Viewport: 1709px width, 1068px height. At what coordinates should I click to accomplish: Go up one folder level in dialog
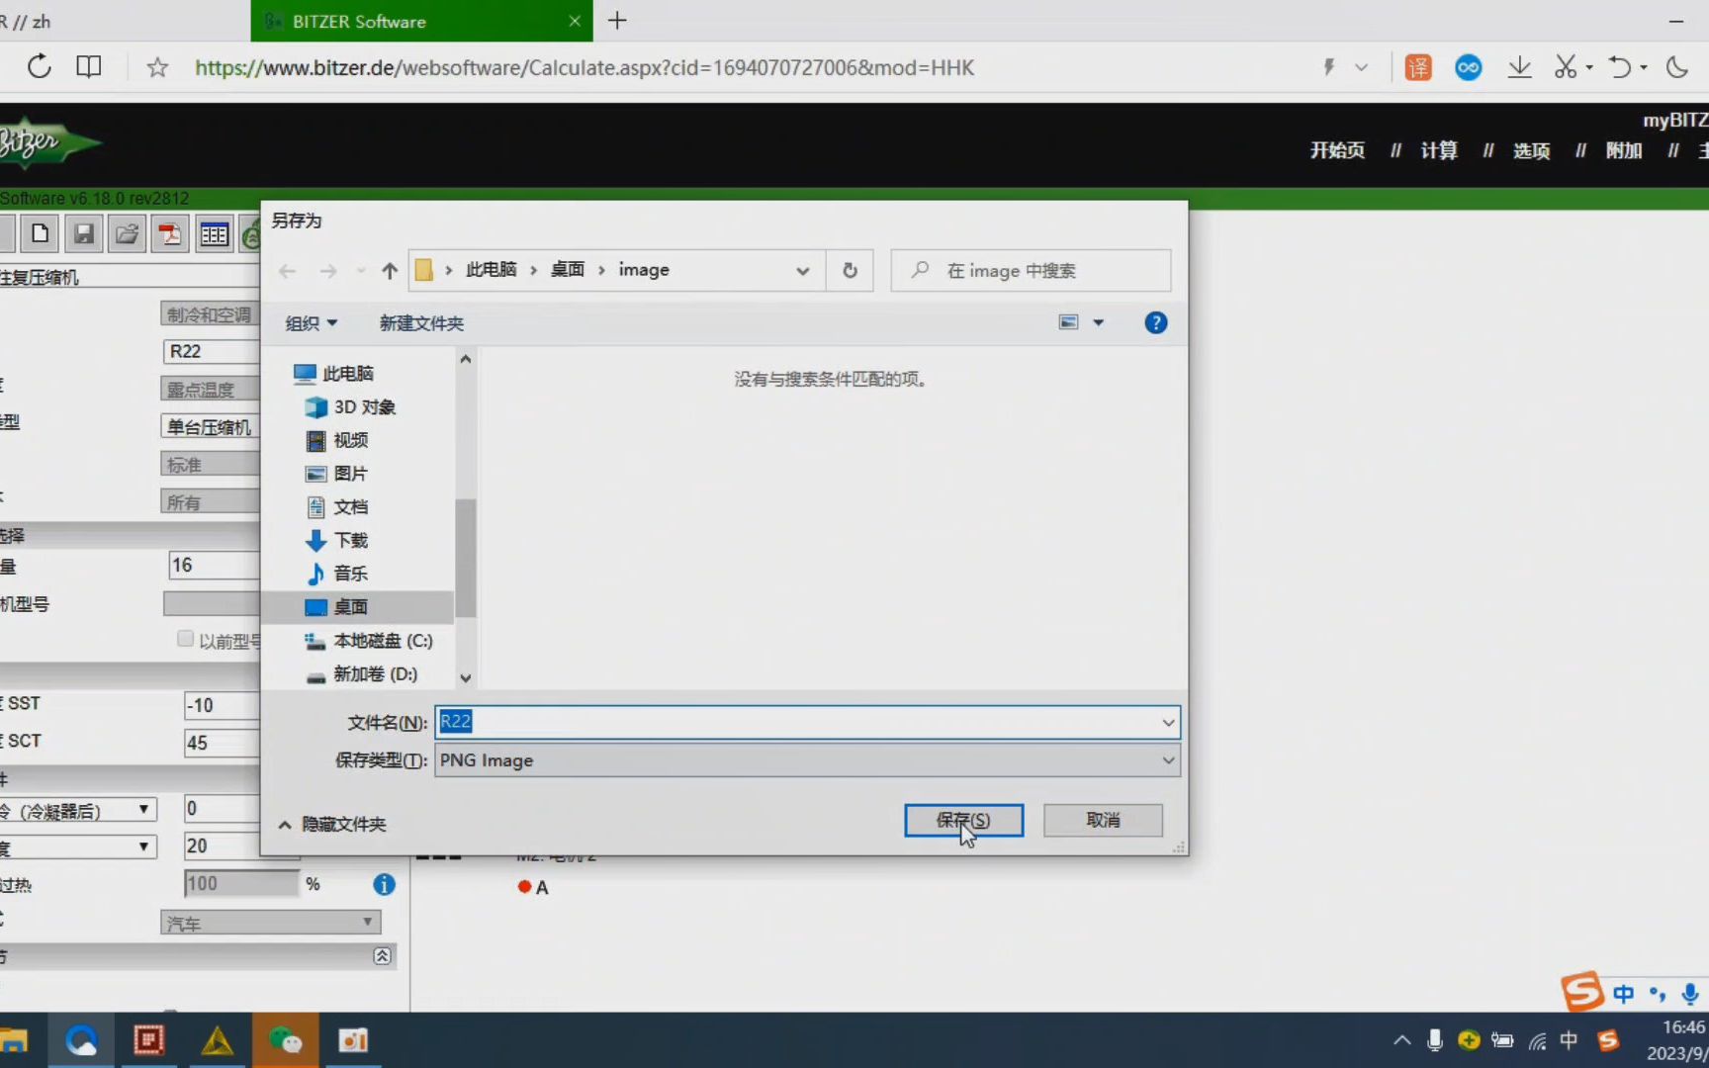[390, 271]
